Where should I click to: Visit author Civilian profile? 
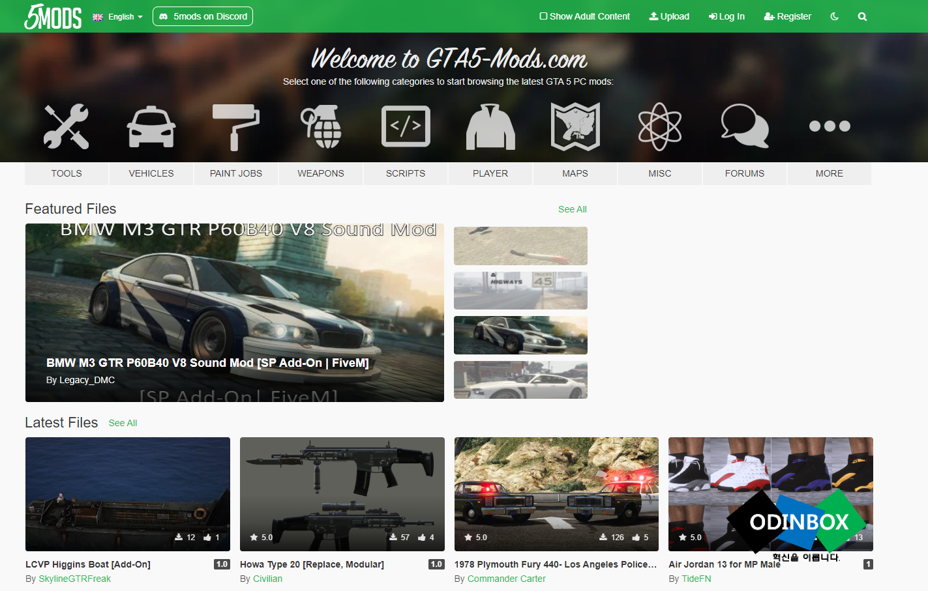[267, 579]
